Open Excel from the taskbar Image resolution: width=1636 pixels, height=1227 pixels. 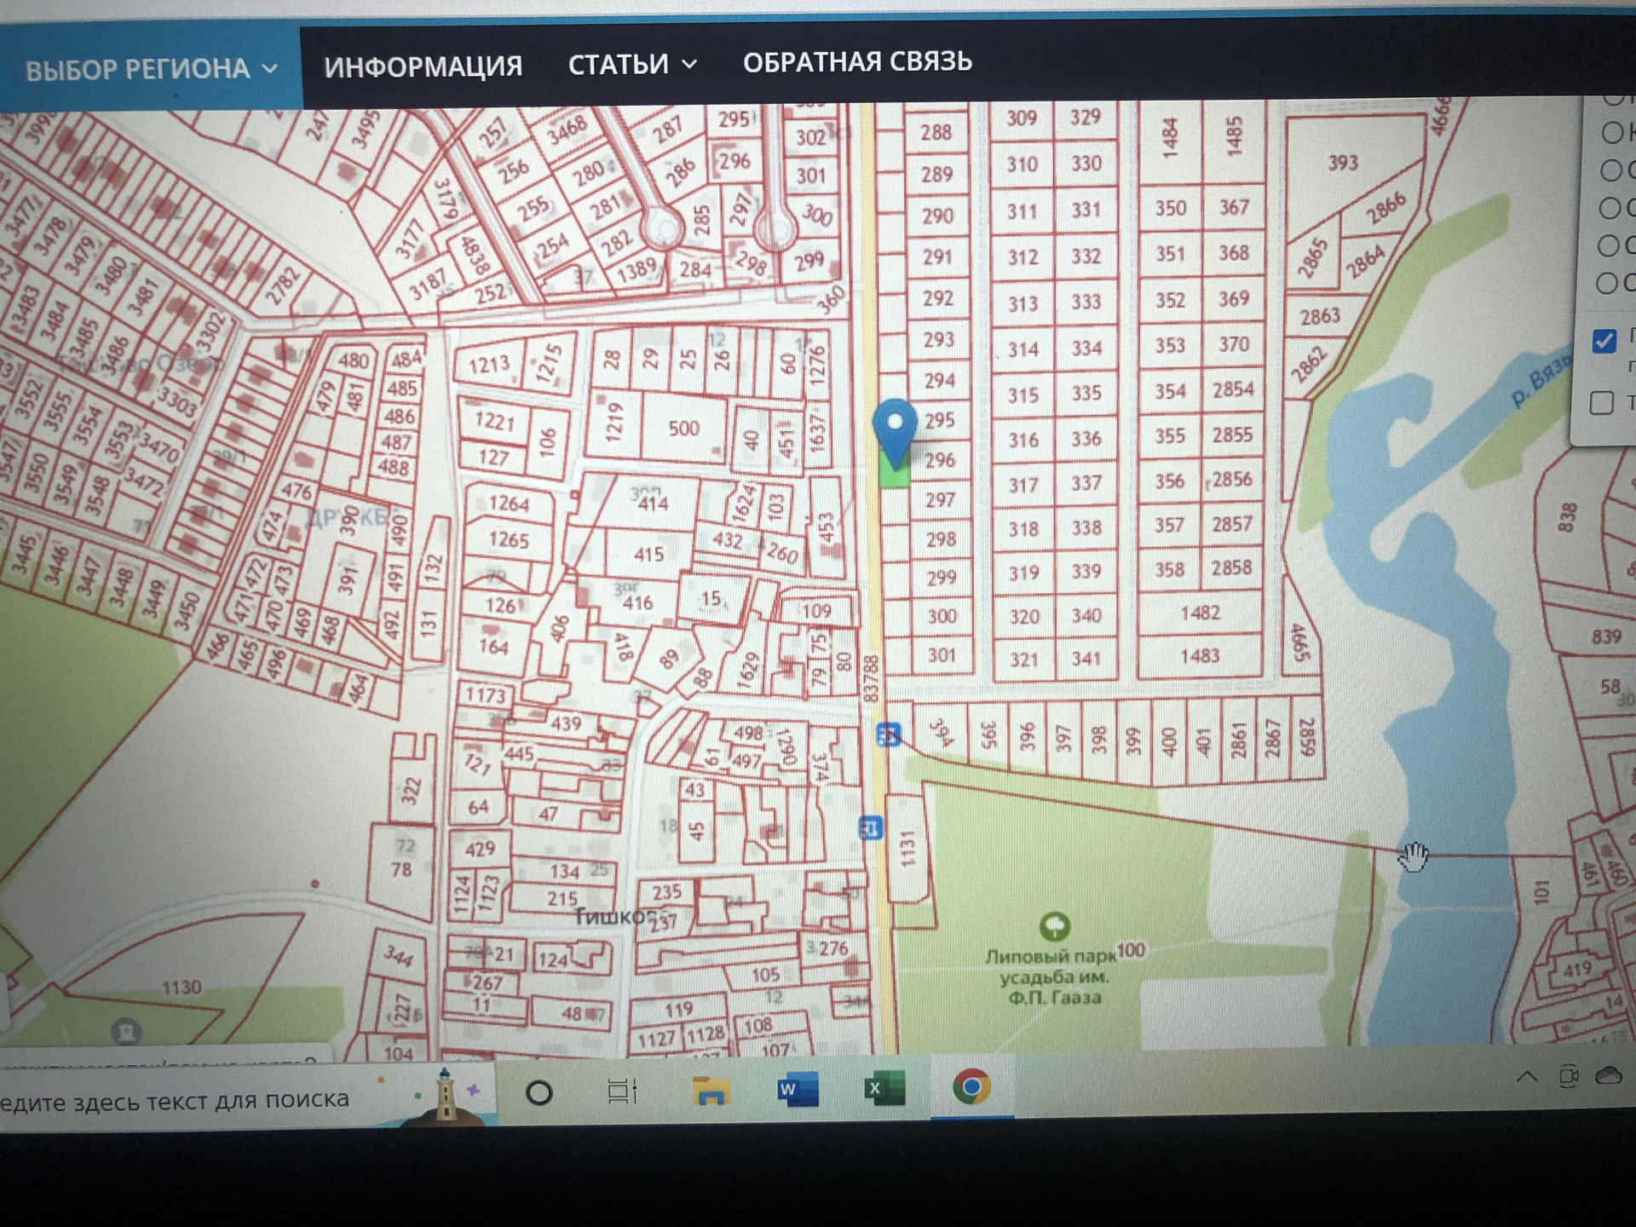coord(884,1088)
